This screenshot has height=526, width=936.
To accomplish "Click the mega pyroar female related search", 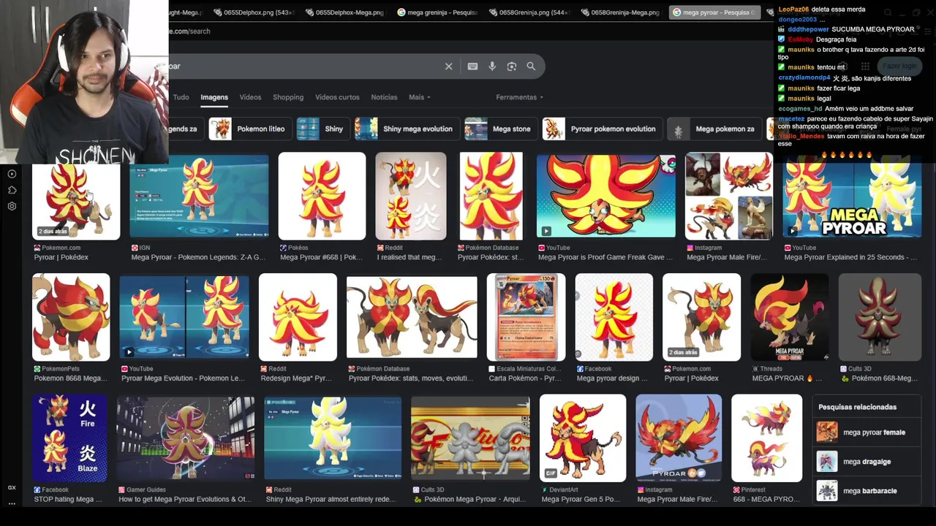I will click(x=867, y=432).
